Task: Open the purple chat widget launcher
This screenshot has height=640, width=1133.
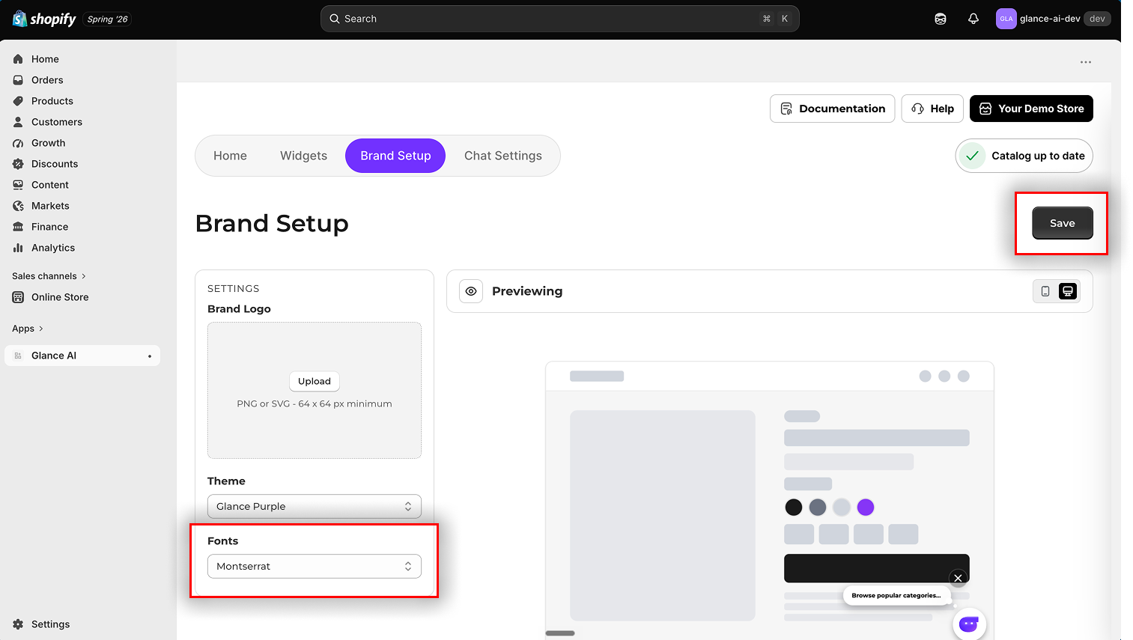Action: pos(969,624)
